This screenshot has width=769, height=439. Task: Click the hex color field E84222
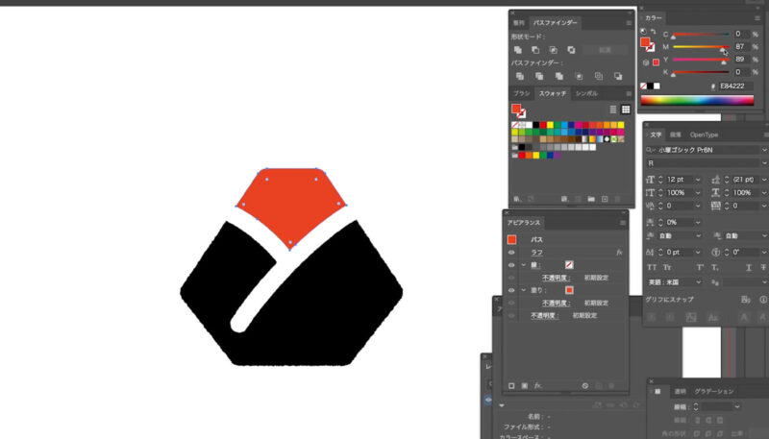[x=734, y=85]
